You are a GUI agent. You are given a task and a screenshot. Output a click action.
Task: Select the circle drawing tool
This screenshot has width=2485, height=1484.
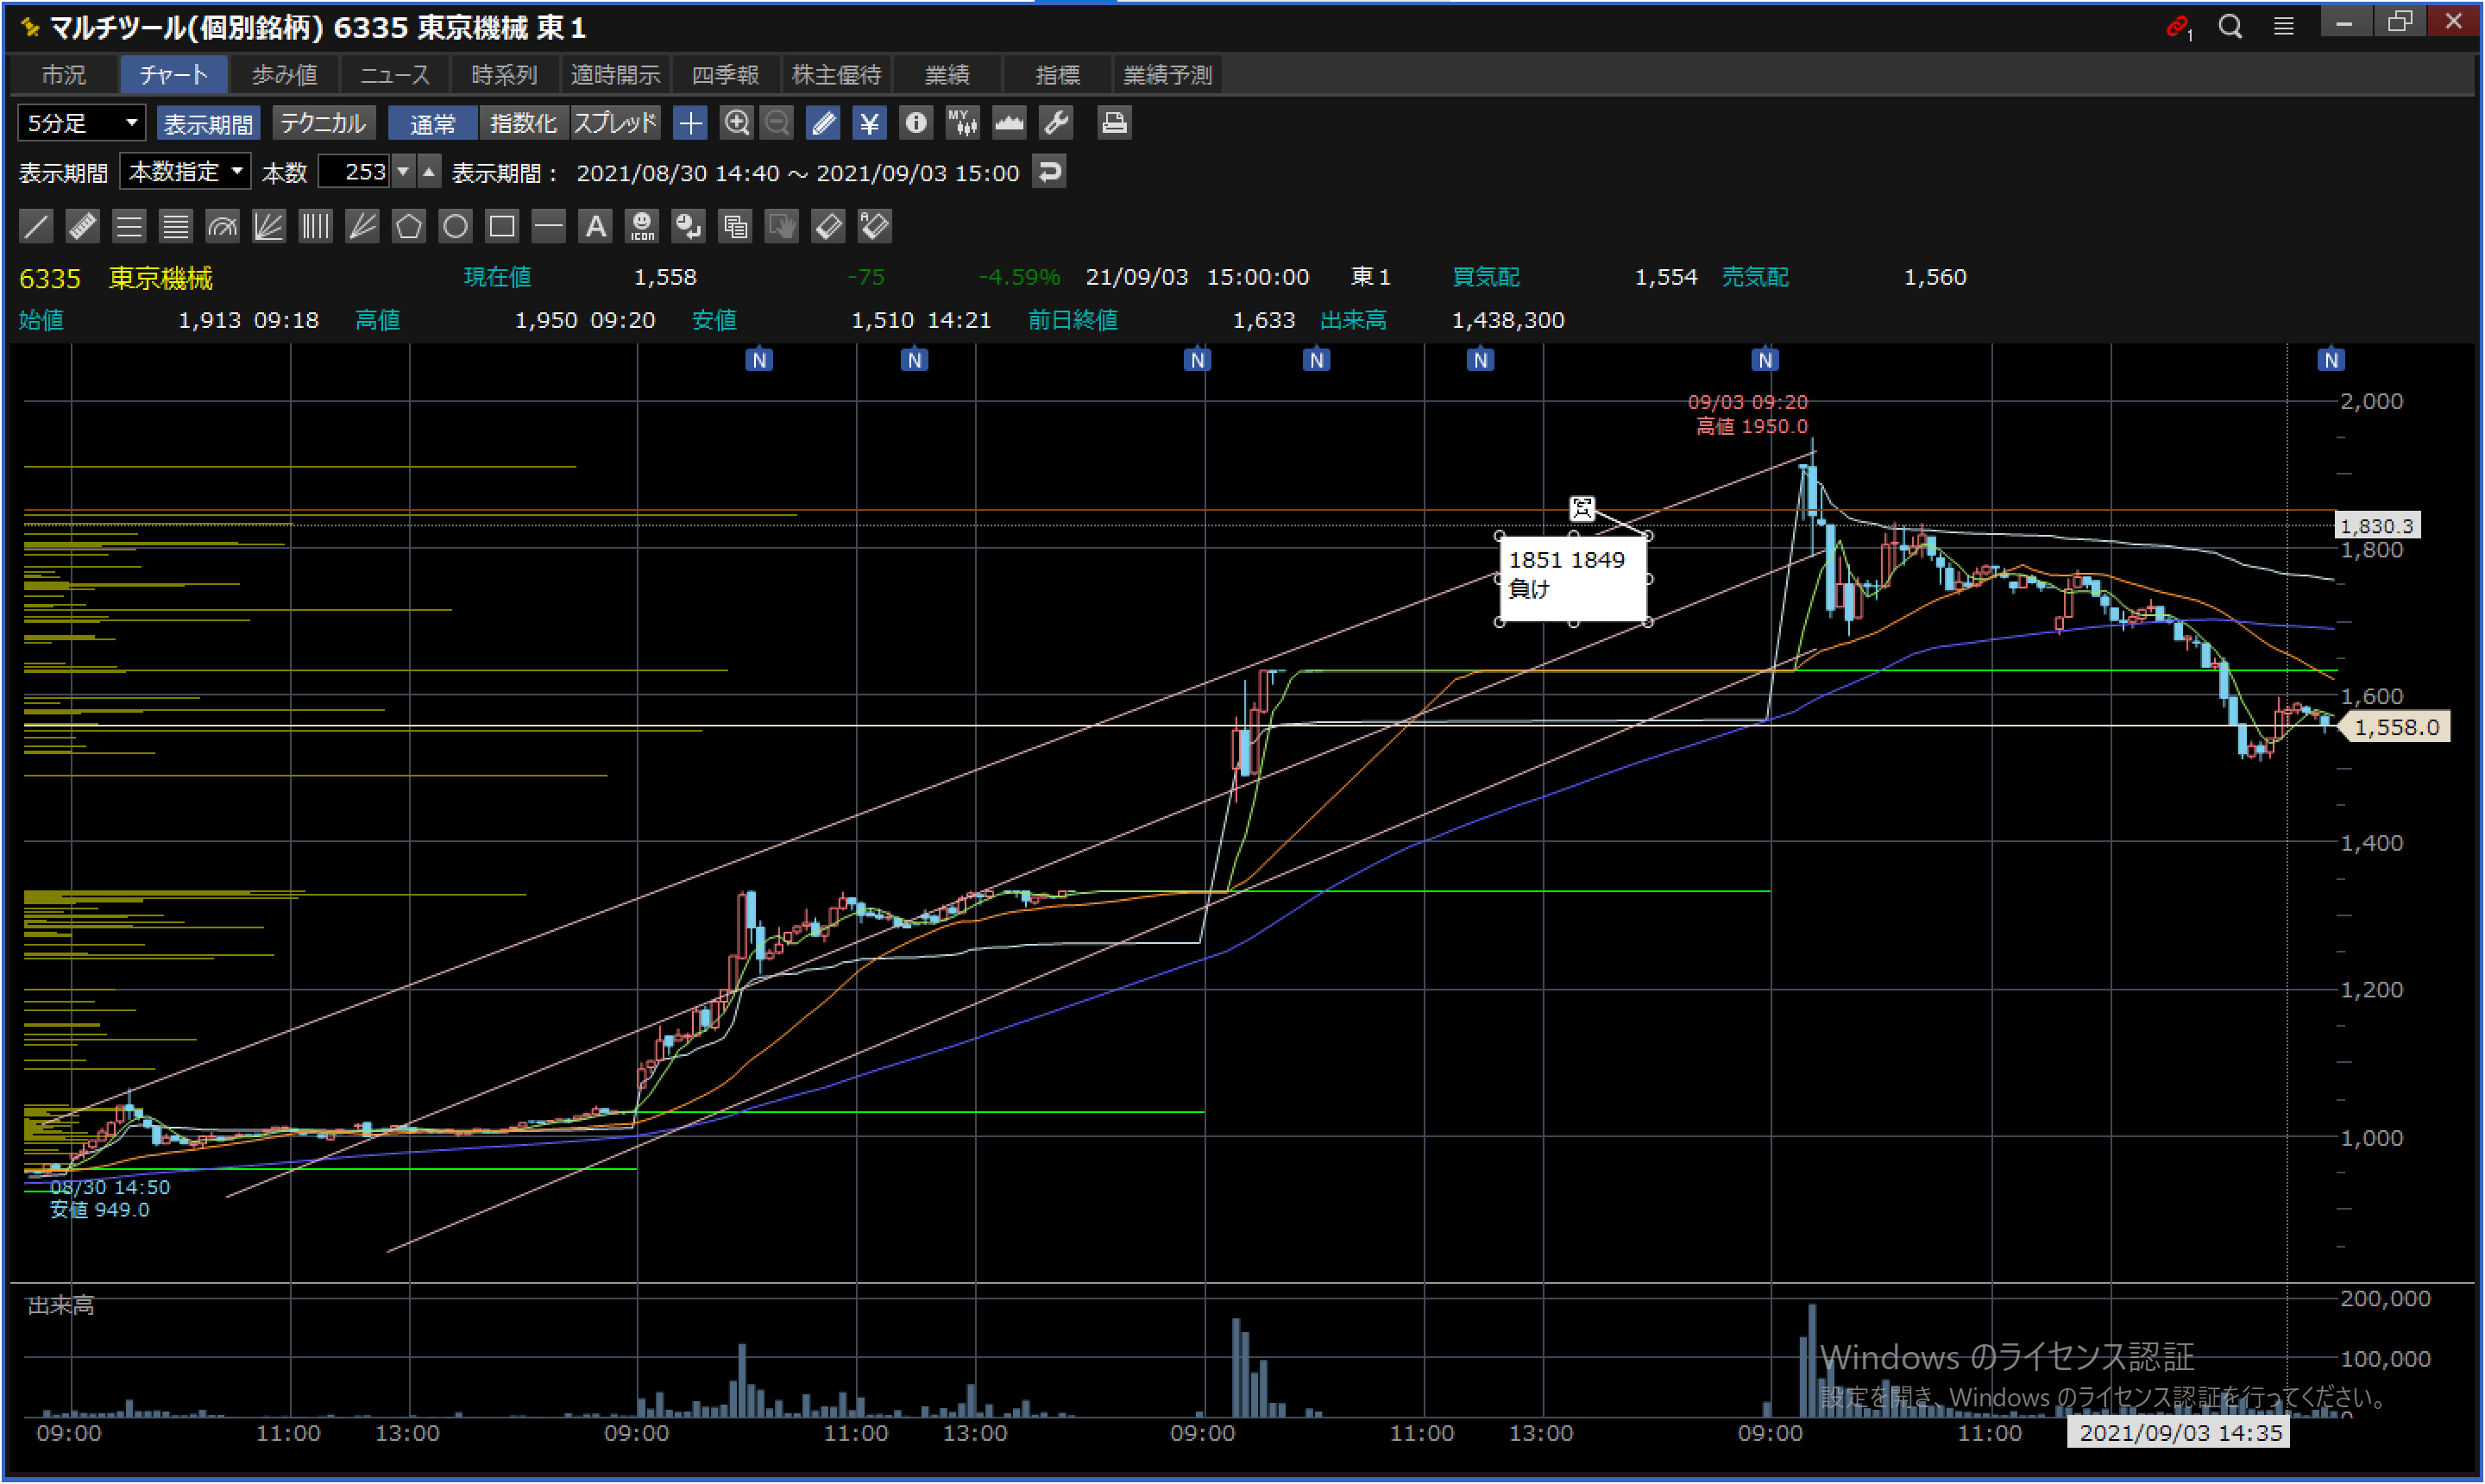tap(455, 226)
